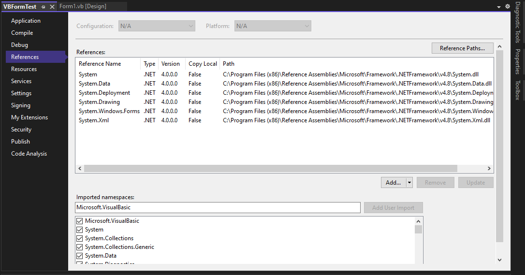The width and height of the screenshot is (525, 275).
Task: Click the page scroll up arrow
Action: [x=499, y=46]
